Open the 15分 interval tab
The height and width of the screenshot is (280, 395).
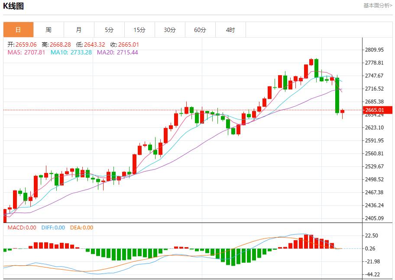point(139,29)
